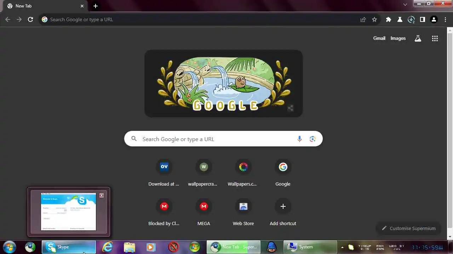Open the profile avatar menu

(434, 19)
